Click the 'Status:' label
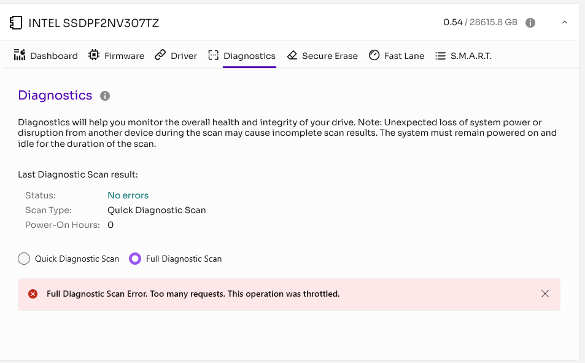The width and height of the screenshot is (585, 363). click(x=41, y=195)
